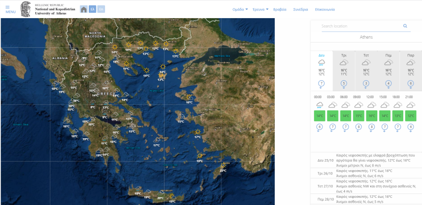
Task: Click the cloud icon above 20°C on Crete
Action: tap(161, 193)
